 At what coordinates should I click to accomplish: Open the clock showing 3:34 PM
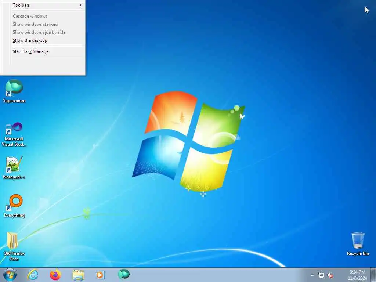(x=357, y=275)
